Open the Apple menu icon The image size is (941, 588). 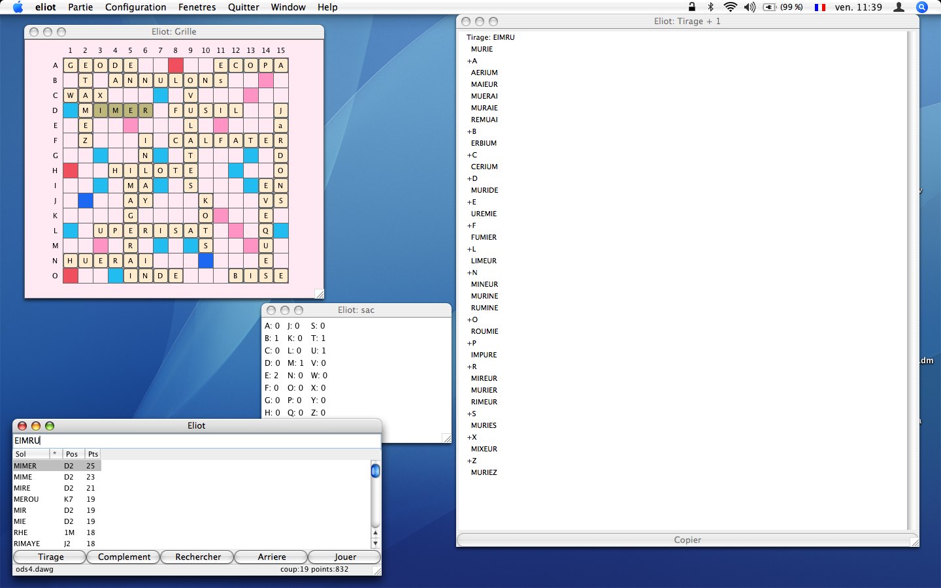[x=18, y=7]
